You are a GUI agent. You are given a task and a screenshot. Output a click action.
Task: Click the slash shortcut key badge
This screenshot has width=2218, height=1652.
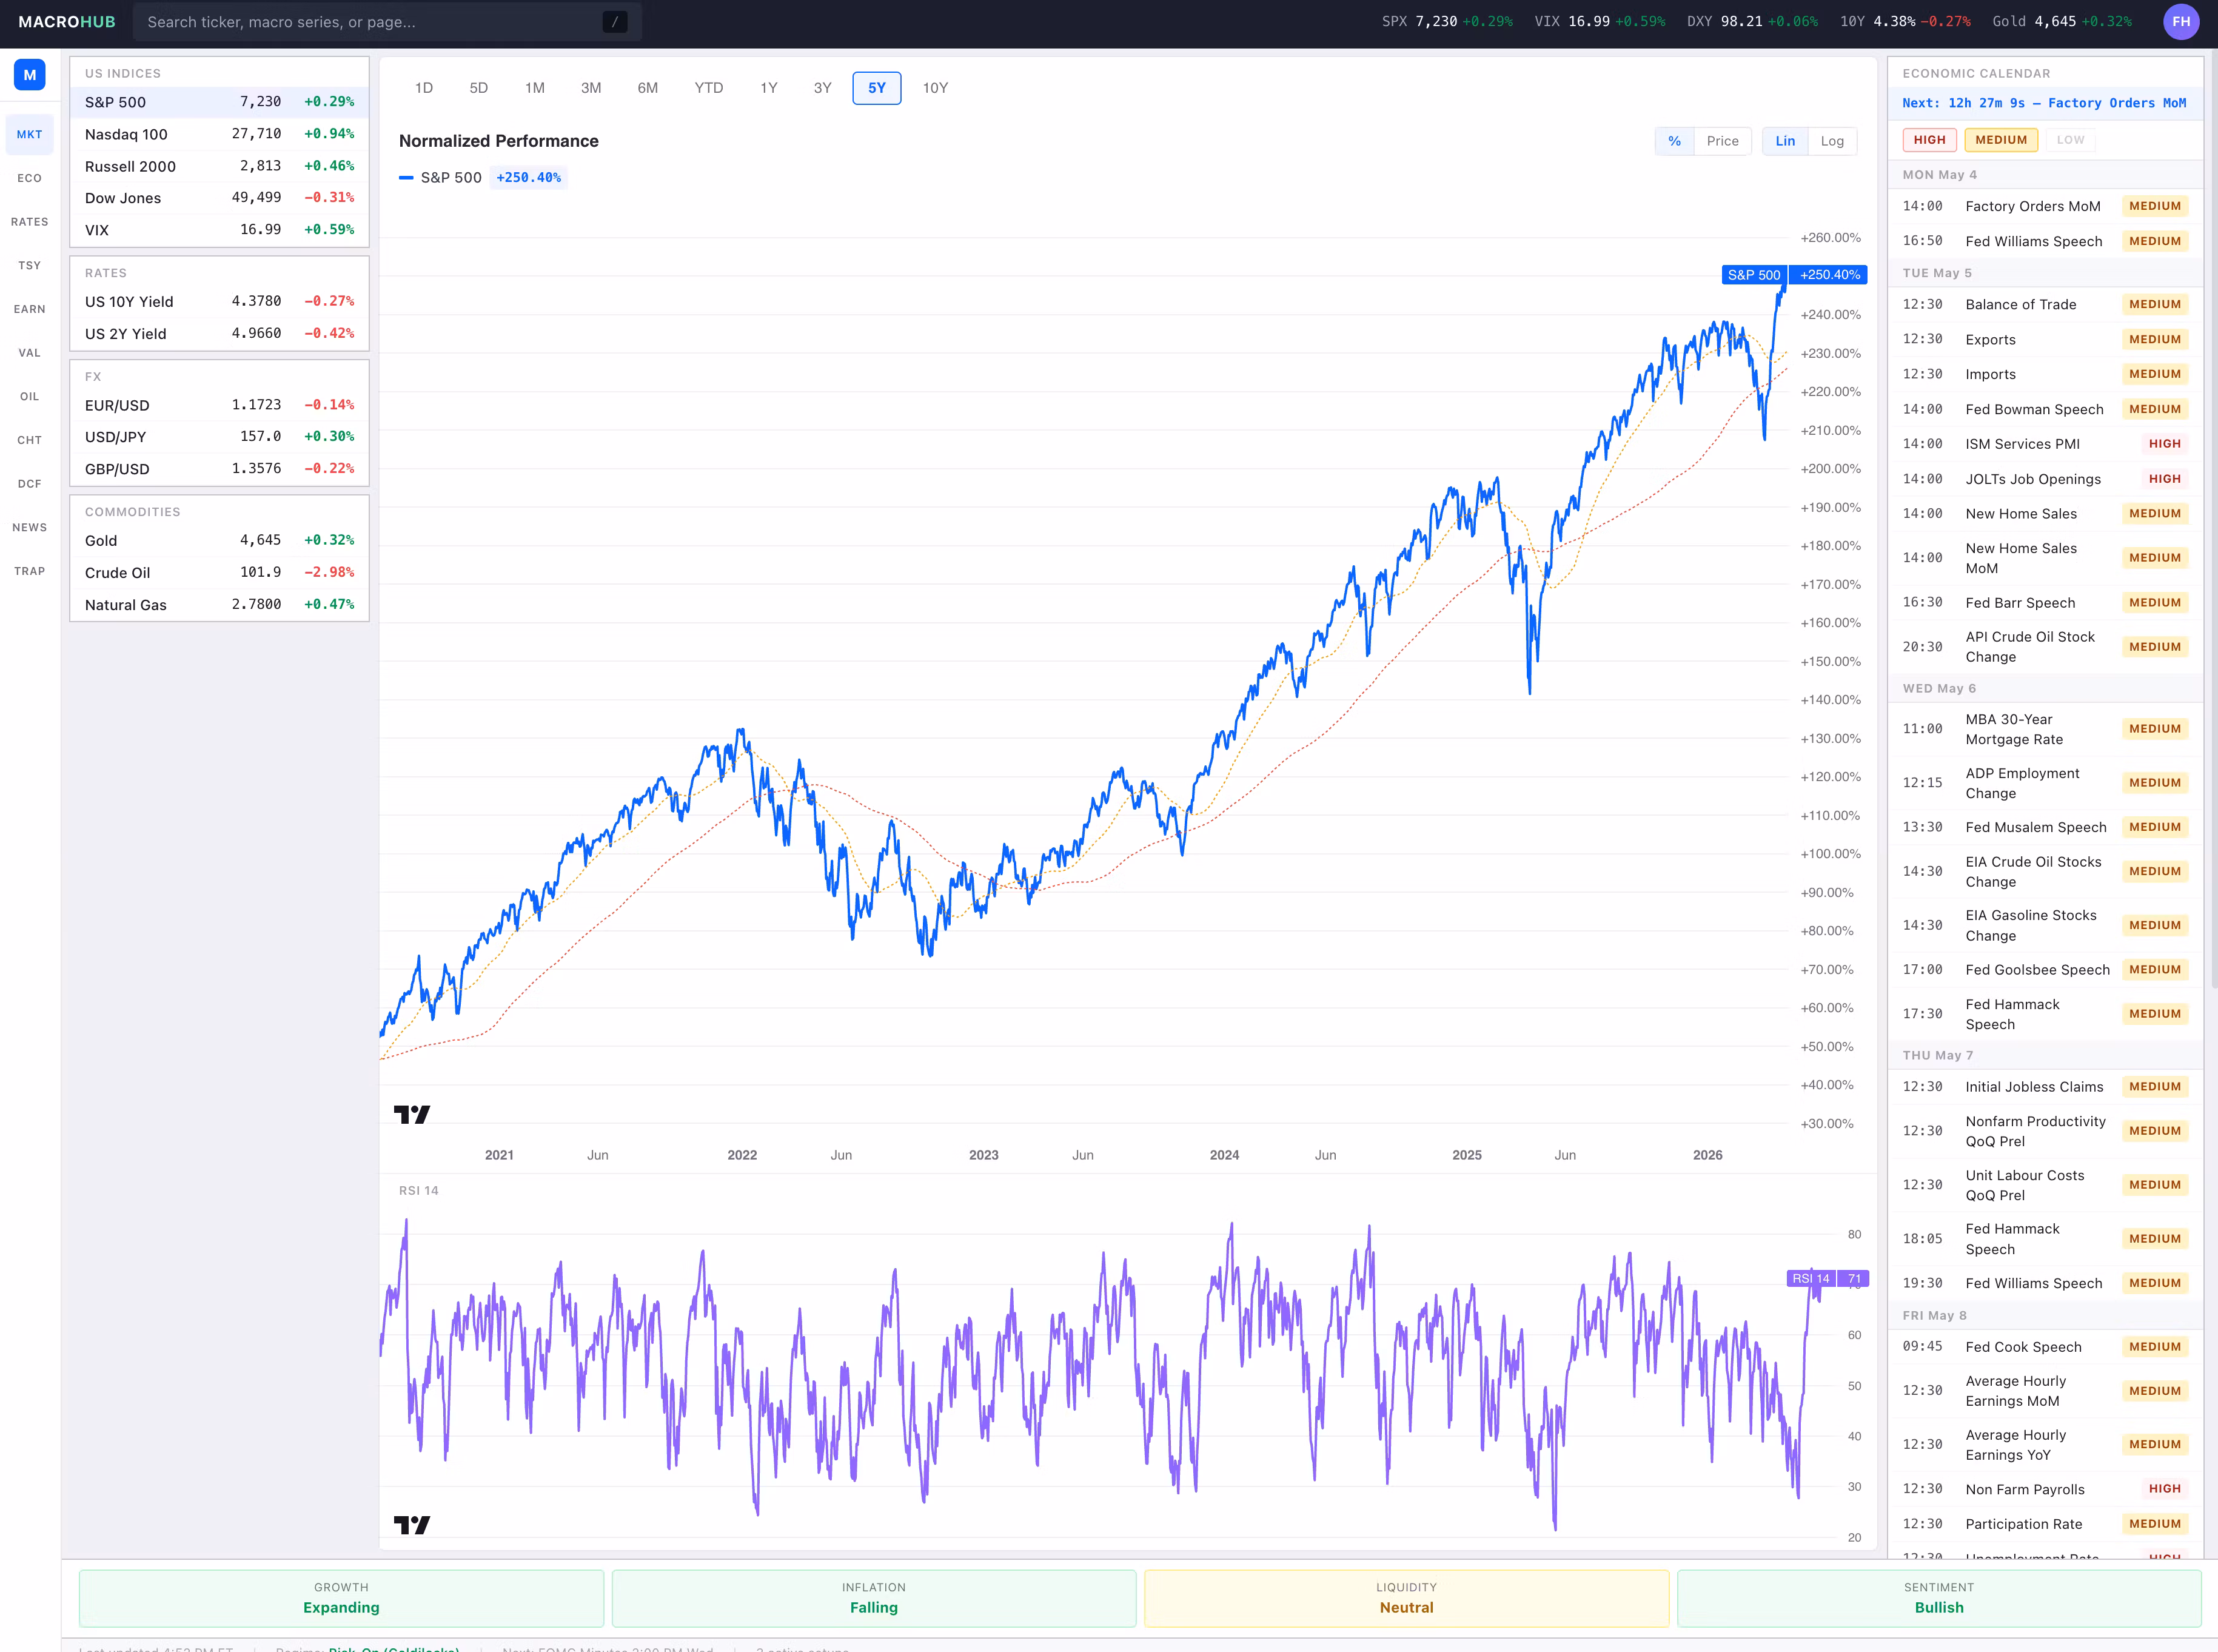click(x=615, y=22)
